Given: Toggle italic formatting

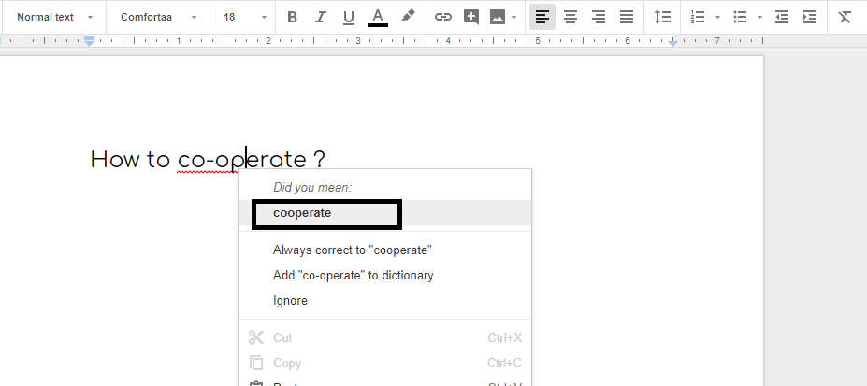Looking at the screenshot, I should pos(320,17).
